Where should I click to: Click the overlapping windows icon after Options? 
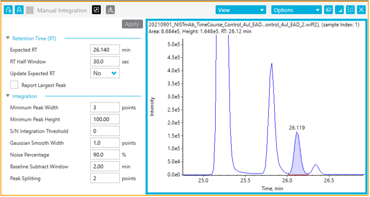329,10
